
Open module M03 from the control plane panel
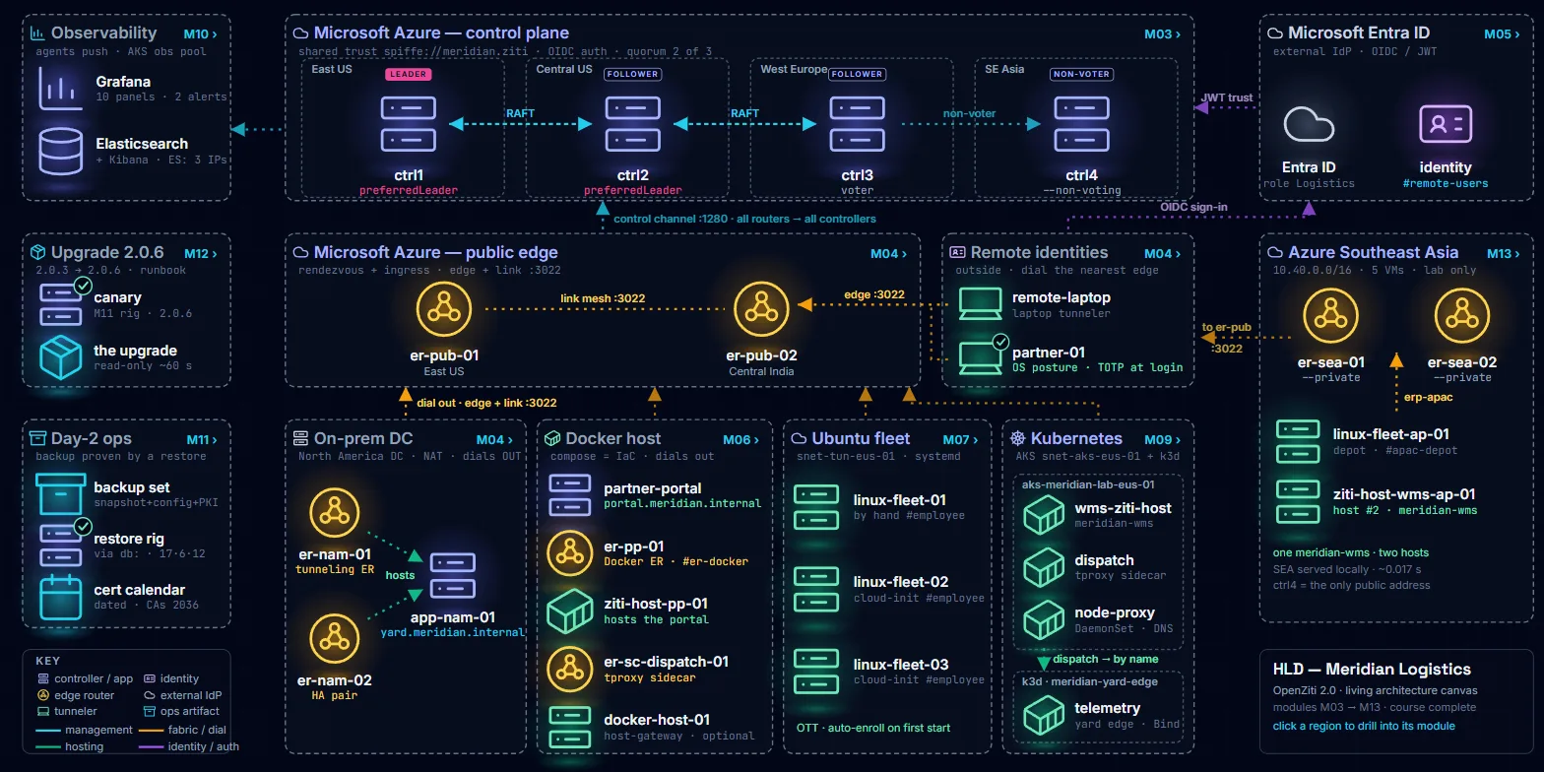(x=1162, y=33)
